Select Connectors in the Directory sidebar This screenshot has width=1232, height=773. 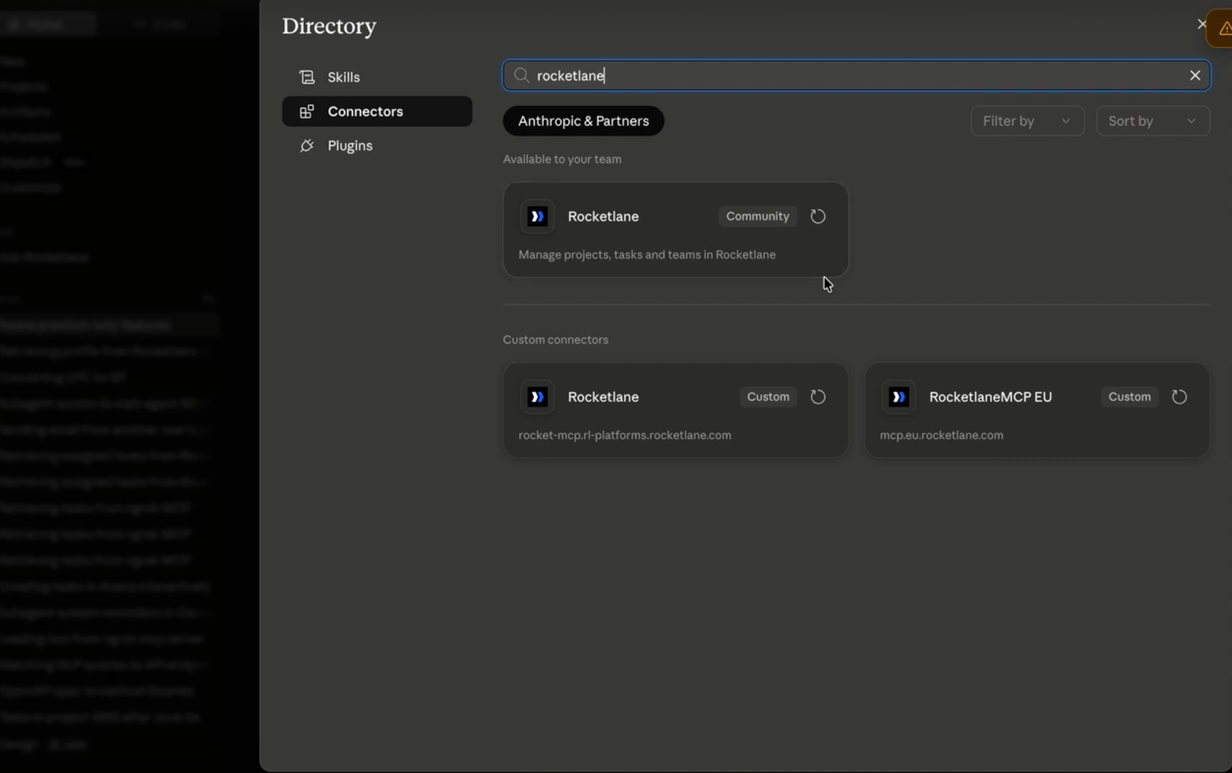click(x=377, y=111)
